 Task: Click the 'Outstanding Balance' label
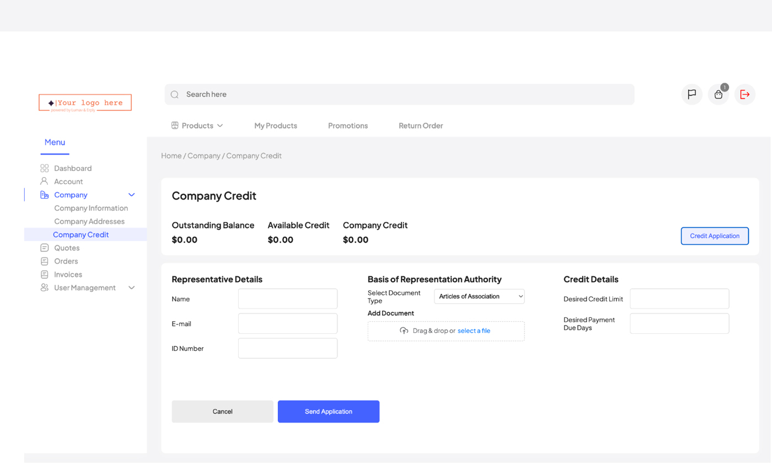213,225
